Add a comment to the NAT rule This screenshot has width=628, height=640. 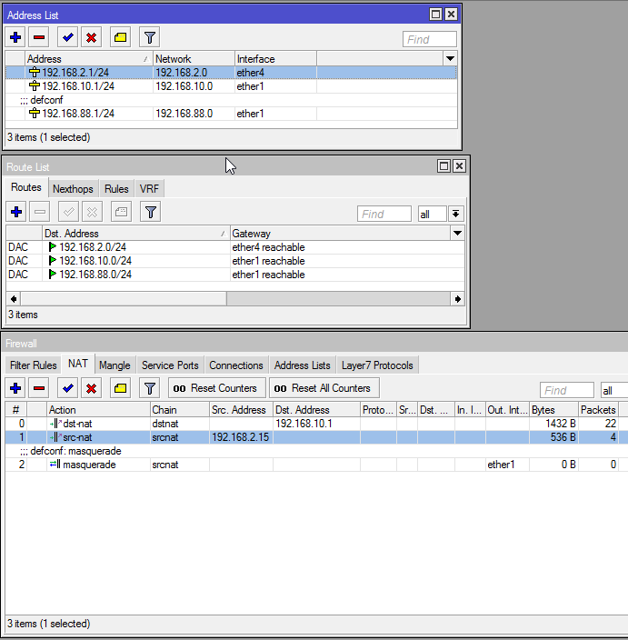click(x=120, y=388)
